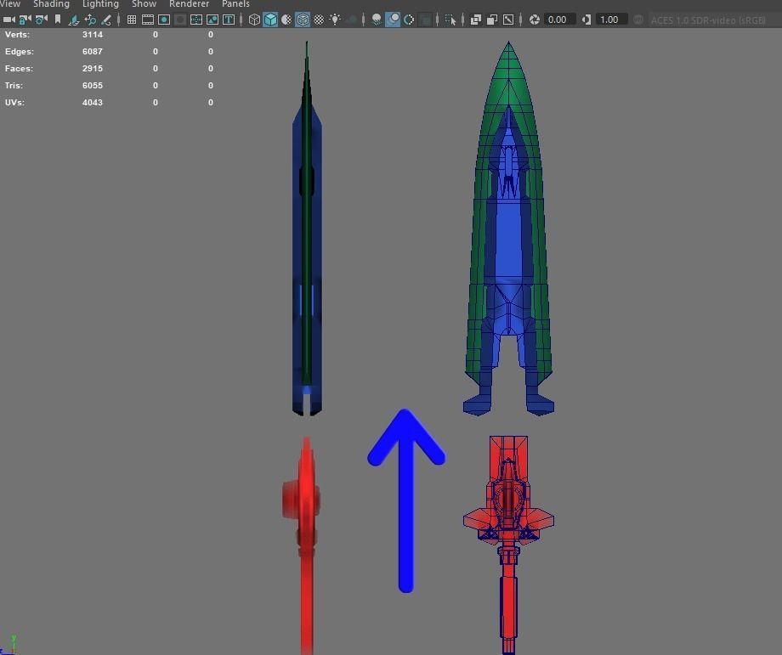Viewport: 782px width, 655px height.
Task: Toggle the X-Ray mode icon
Action: (476, 20)
